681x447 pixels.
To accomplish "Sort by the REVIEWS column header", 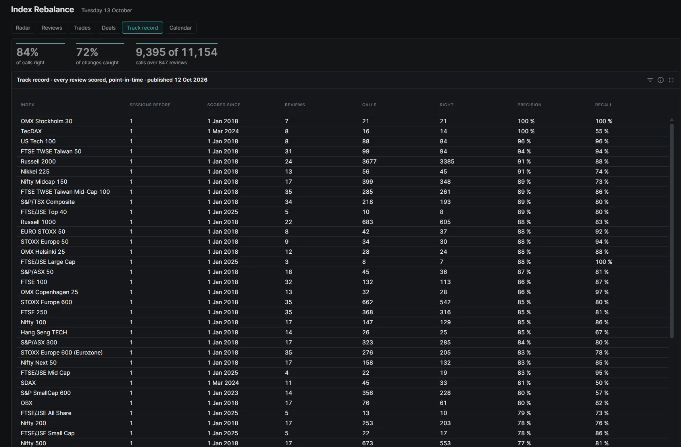I will [x=295, y=105].
